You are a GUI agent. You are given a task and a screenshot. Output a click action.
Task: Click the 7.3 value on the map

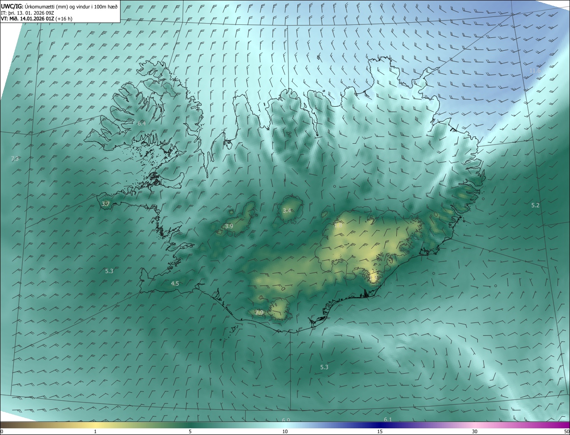15,158
